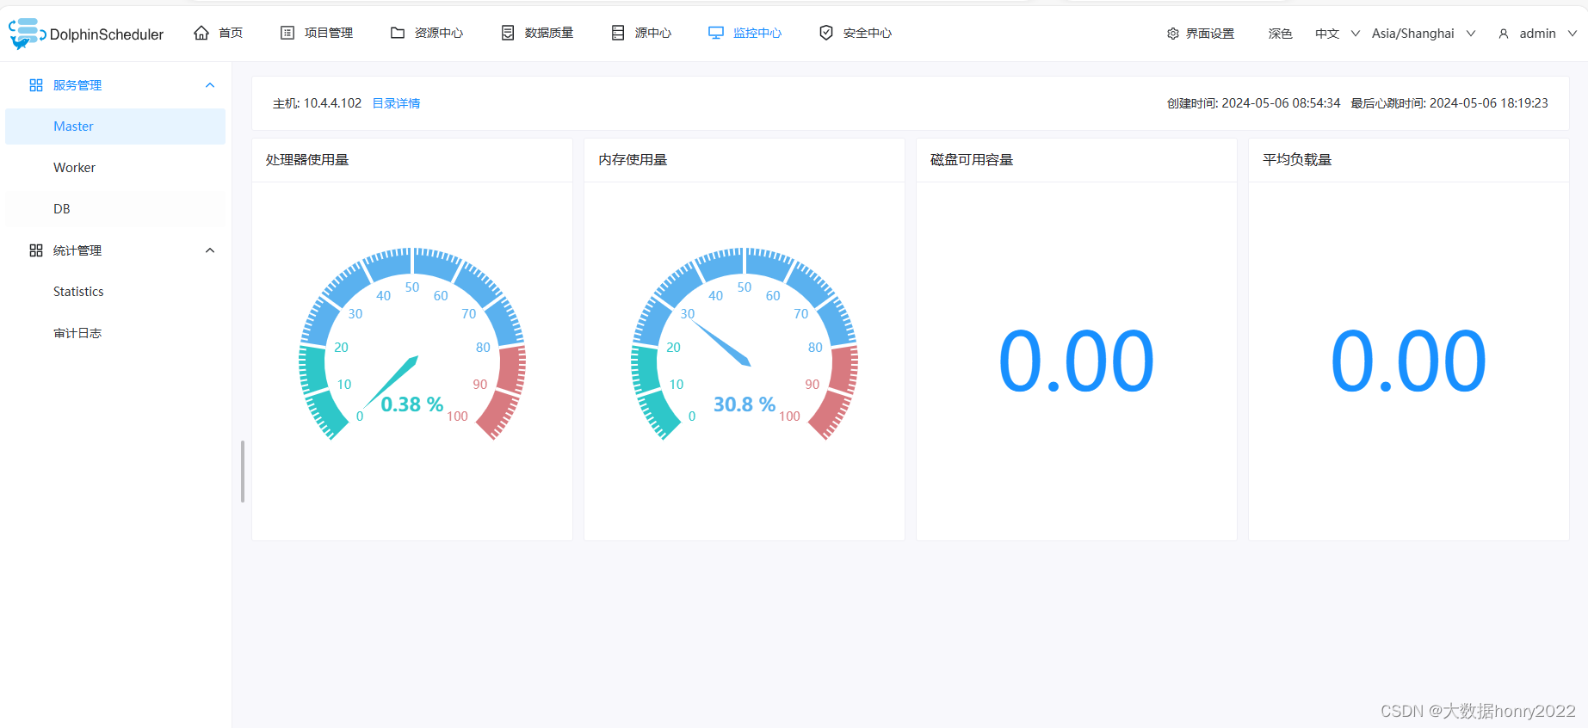This screenshot has height=728, width=1588.
Task: Click the DolphinScheduler logo icon
Action: (27, 34)
